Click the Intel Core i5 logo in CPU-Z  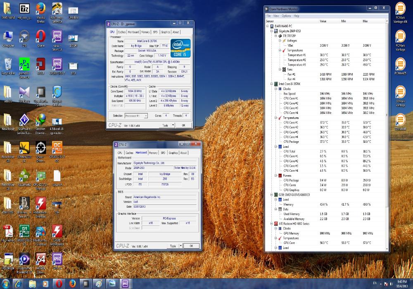[x=180, y=48]
